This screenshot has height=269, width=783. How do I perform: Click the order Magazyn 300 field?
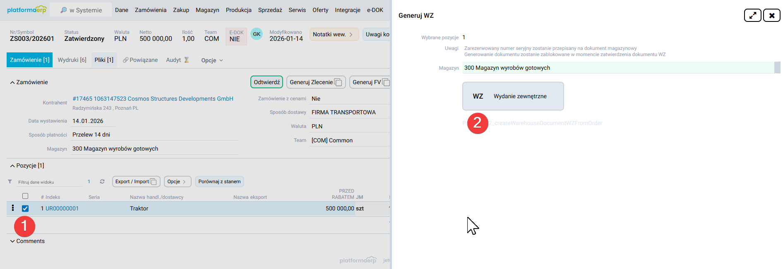[x=154, y=149]
